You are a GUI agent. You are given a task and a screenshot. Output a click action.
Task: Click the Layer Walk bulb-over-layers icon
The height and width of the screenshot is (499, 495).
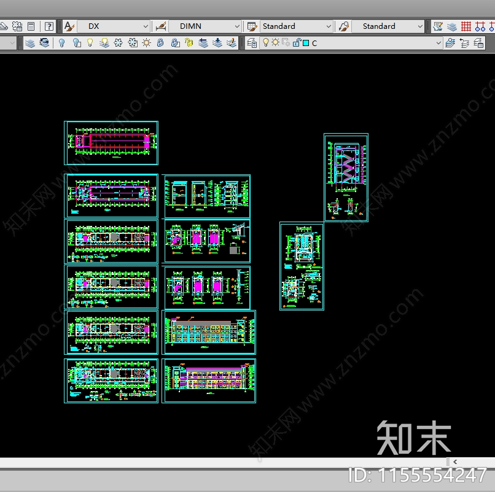click(x=104, y=43)
